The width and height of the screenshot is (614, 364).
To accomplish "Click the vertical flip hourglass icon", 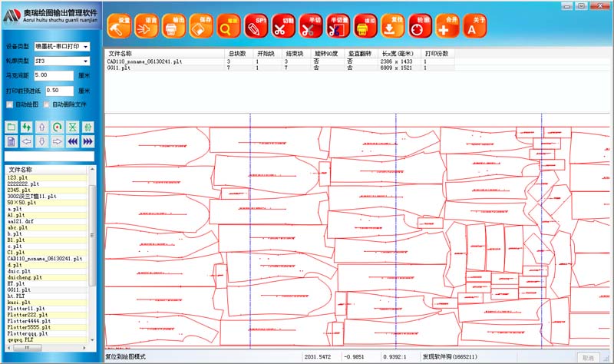I will [72, 127].
